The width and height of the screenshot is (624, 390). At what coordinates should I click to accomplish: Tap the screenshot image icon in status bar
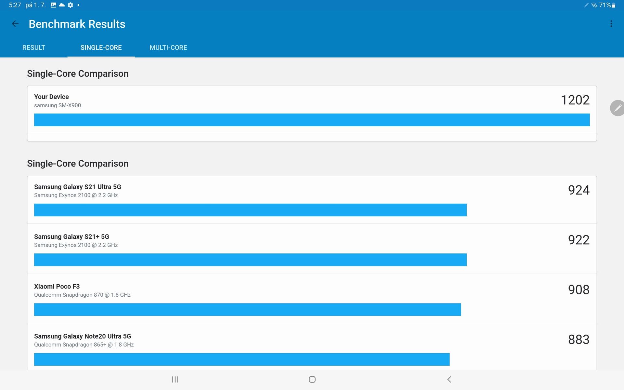coord(53,5)
